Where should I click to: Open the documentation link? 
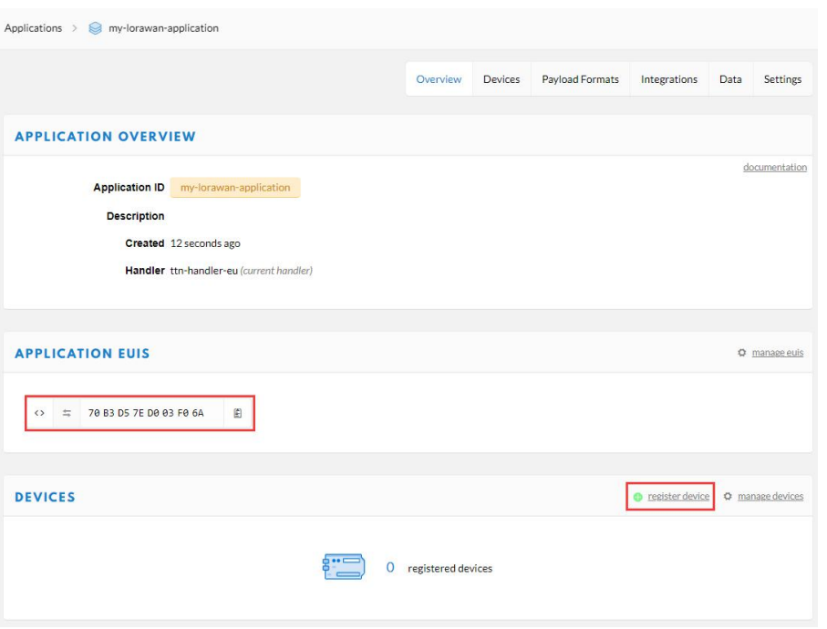774,168
